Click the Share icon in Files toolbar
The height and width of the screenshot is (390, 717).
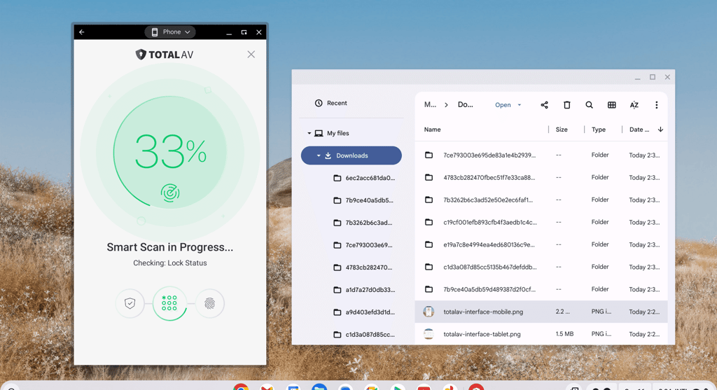pyautogui.click(x=544, y=105)
